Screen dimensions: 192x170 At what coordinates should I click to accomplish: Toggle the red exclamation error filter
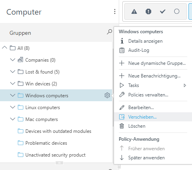pos(148,11)
